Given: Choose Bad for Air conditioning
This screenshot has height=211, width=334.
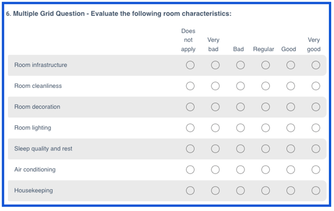Looking at the screenshot, I should 240,170.
